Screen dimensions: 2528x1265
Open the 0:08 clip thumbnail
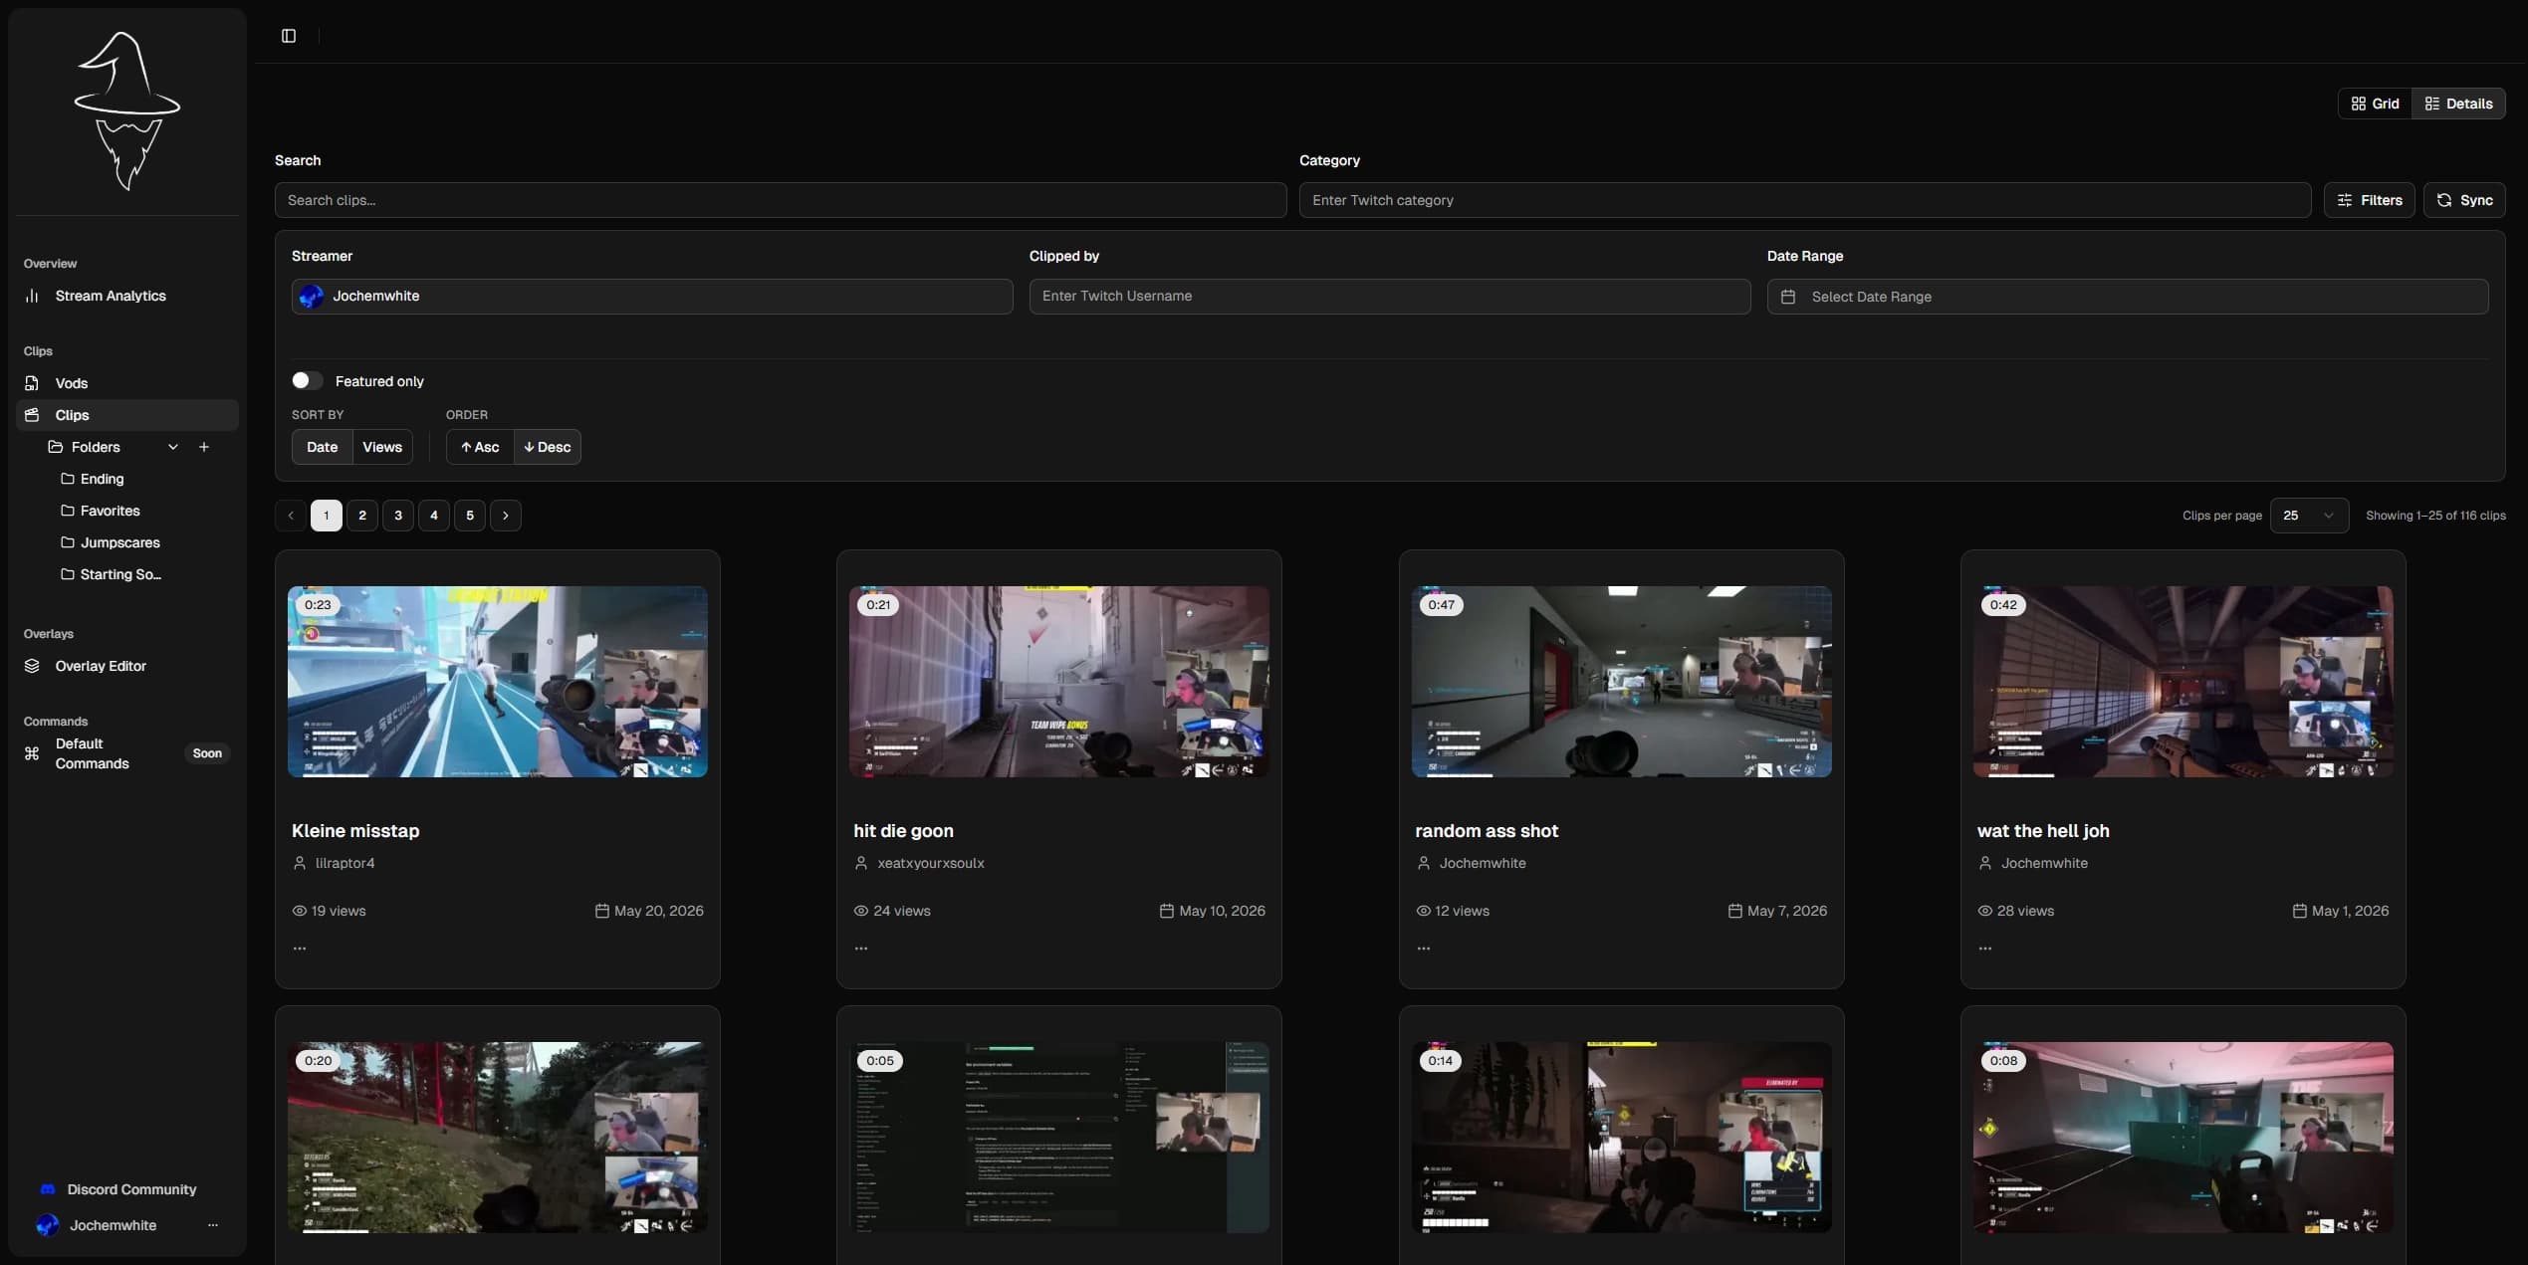[2183, 1138]
